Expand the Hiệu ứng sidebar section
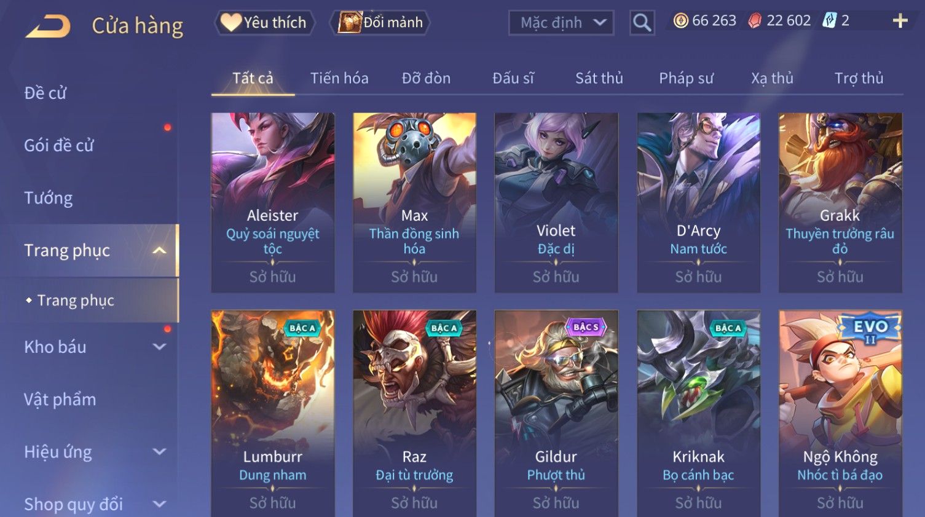This screenshot has height=517, width=925. [159, 452]
